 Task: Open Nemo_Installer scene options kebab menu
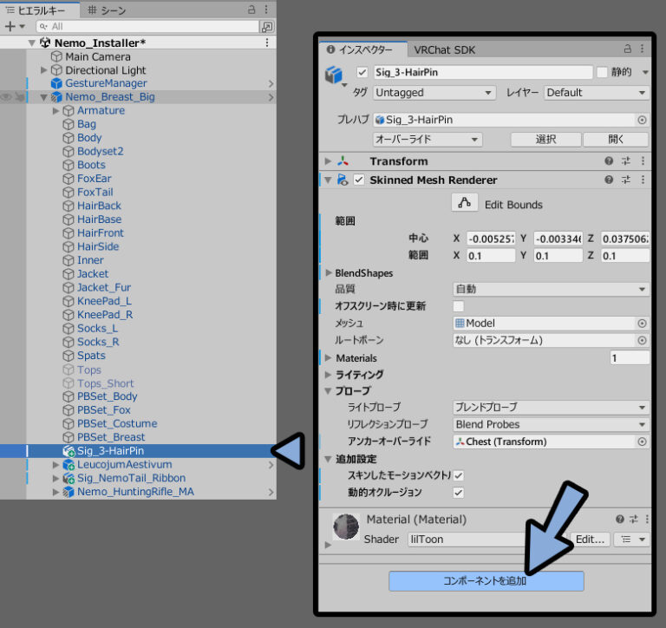[267, 43]
